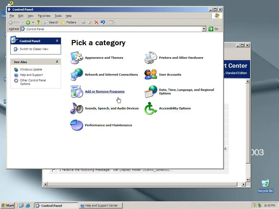Viewport: 279px width, 209px height.
Task: Toggle the Folders pane button
Action: (x=69, y=22)
